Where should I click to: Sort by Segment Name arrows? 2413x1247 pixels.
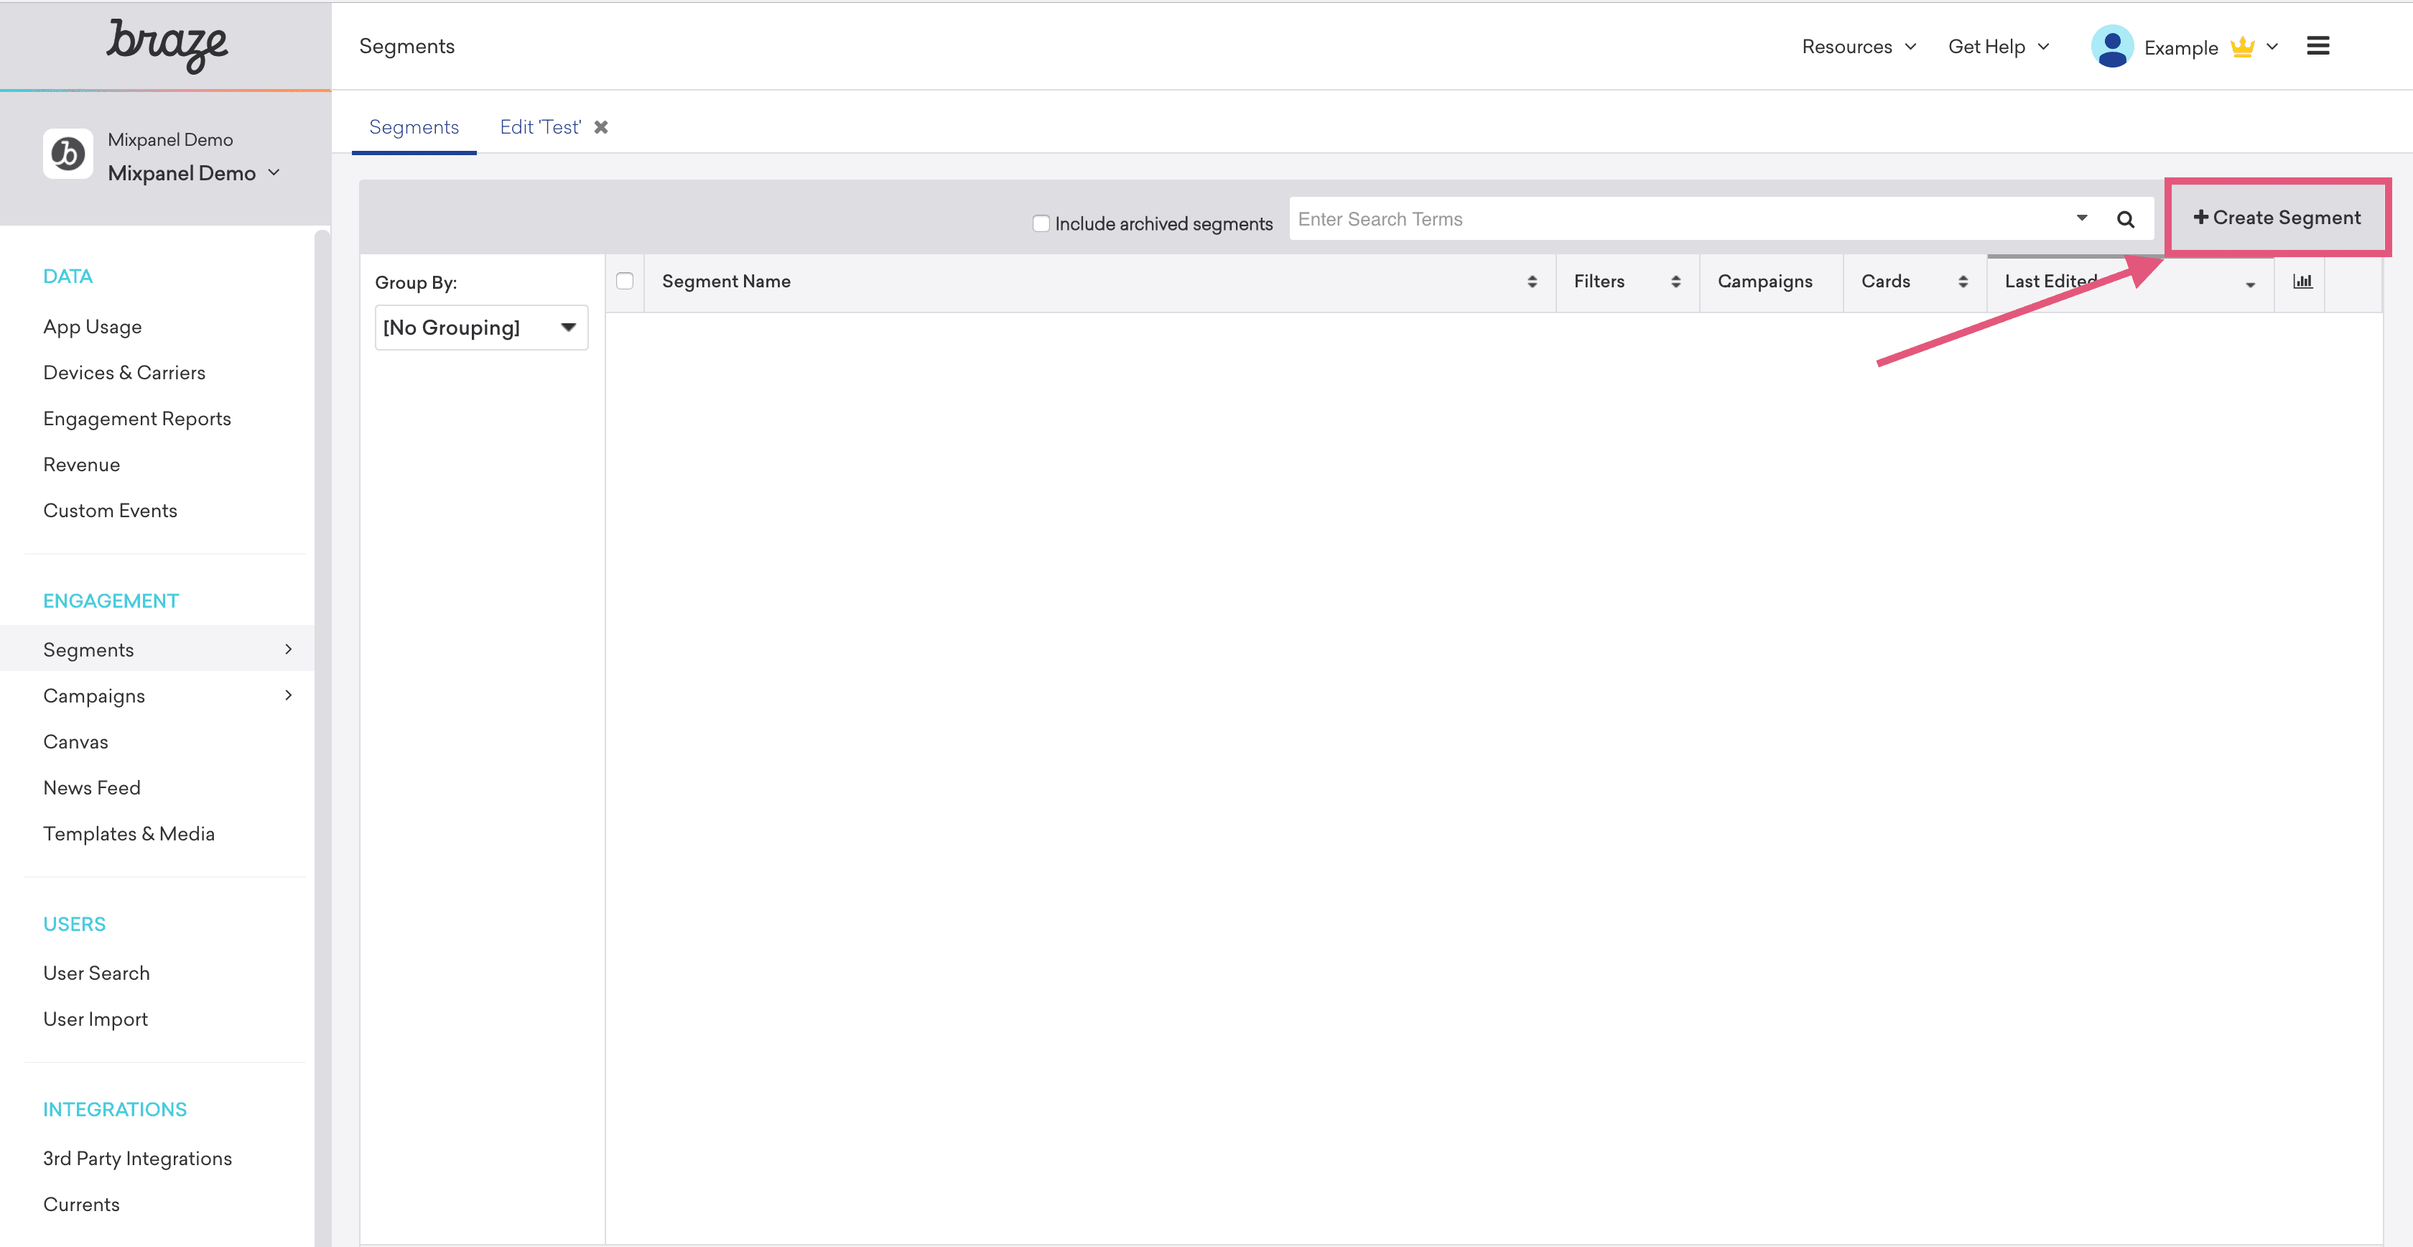pyautogui.click(x=1532, y=281)
